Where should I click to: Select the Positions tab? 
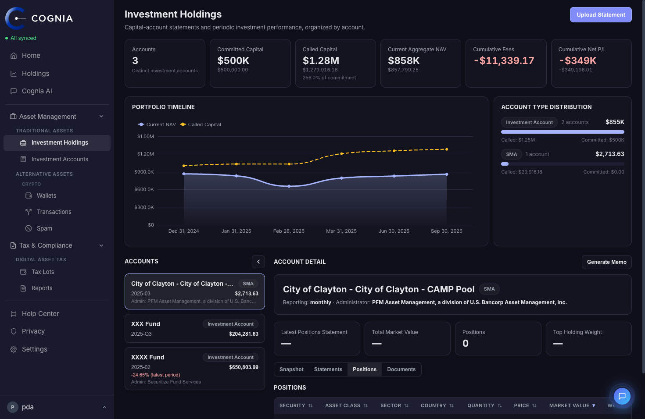point(365,369)
